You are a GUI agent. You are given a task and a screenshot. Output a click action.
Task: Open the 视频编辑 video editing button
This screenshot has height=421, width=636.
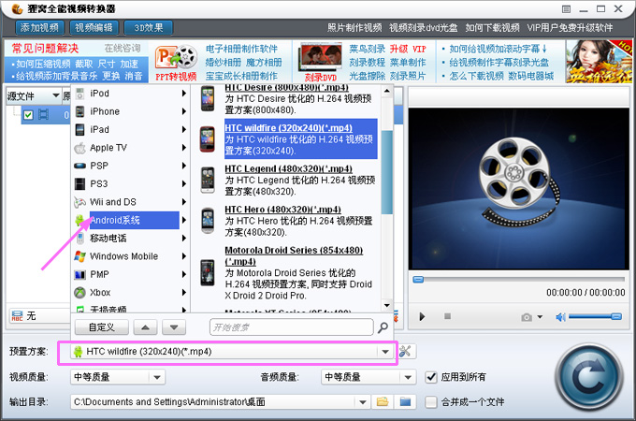click(94, 27)
